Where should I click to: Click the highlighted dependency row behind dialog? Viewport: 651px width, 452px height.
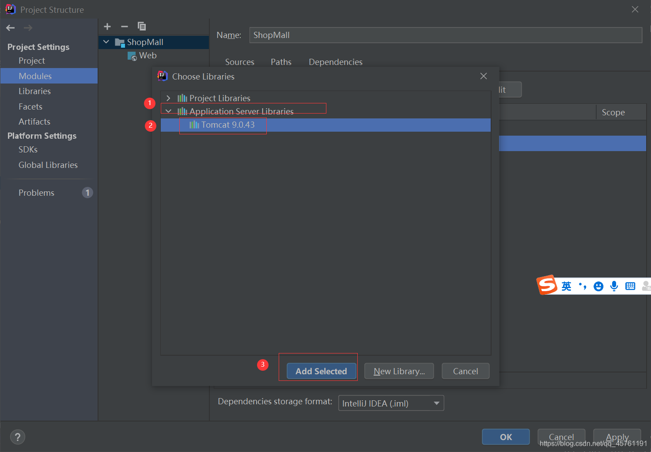pyautogui.click(x=572, y=143)
